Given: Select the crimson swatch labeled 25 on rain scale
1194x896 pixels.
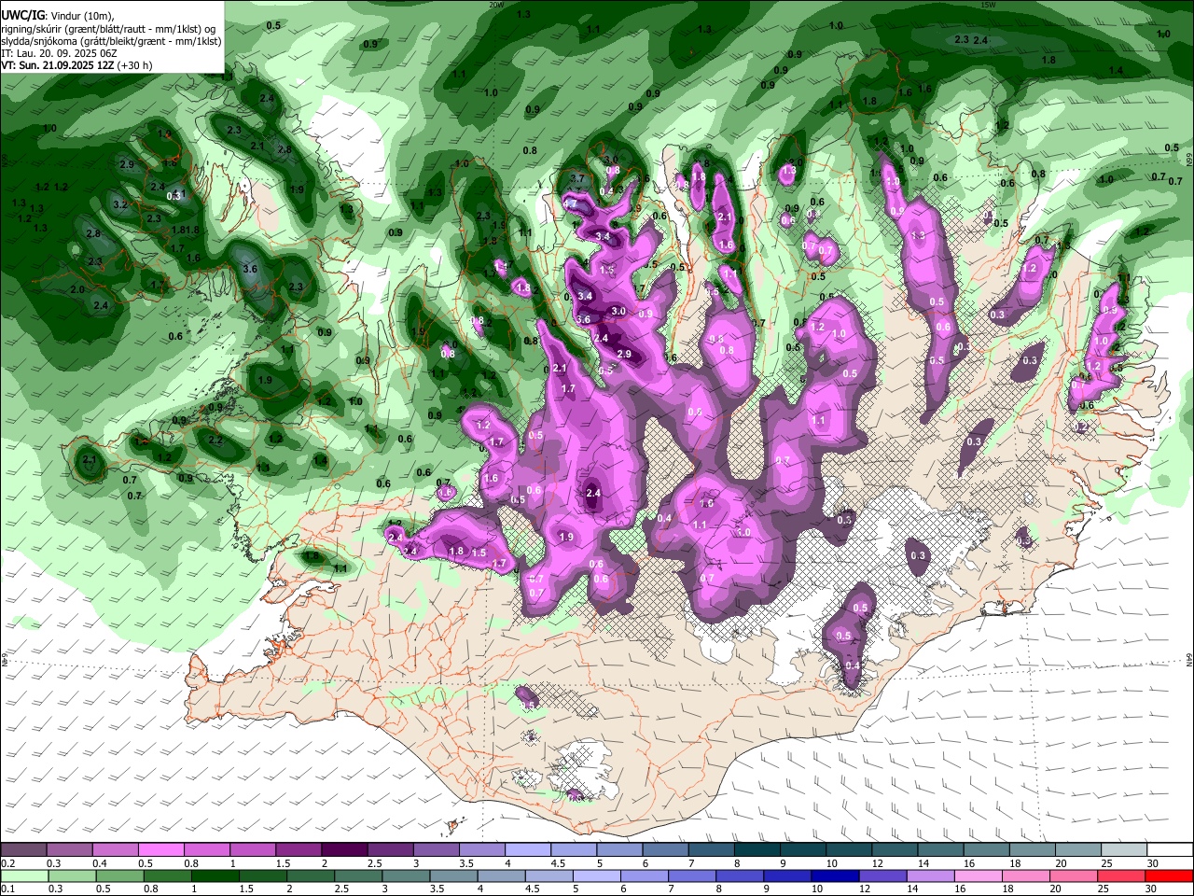Looking at the screenshot, I should point(1123,875).
